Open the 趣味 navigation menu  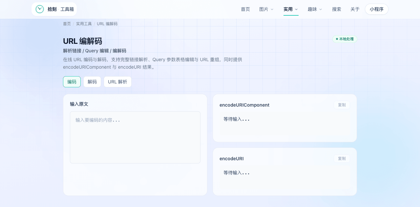pyautogui.click(x=315, y=9)
